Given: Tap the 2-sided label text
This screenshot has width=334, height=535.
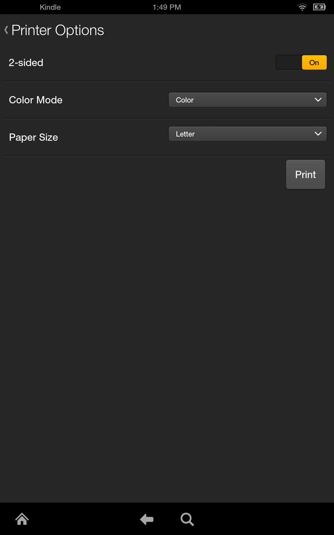Looking at the screenshot, I should point(26,62).
